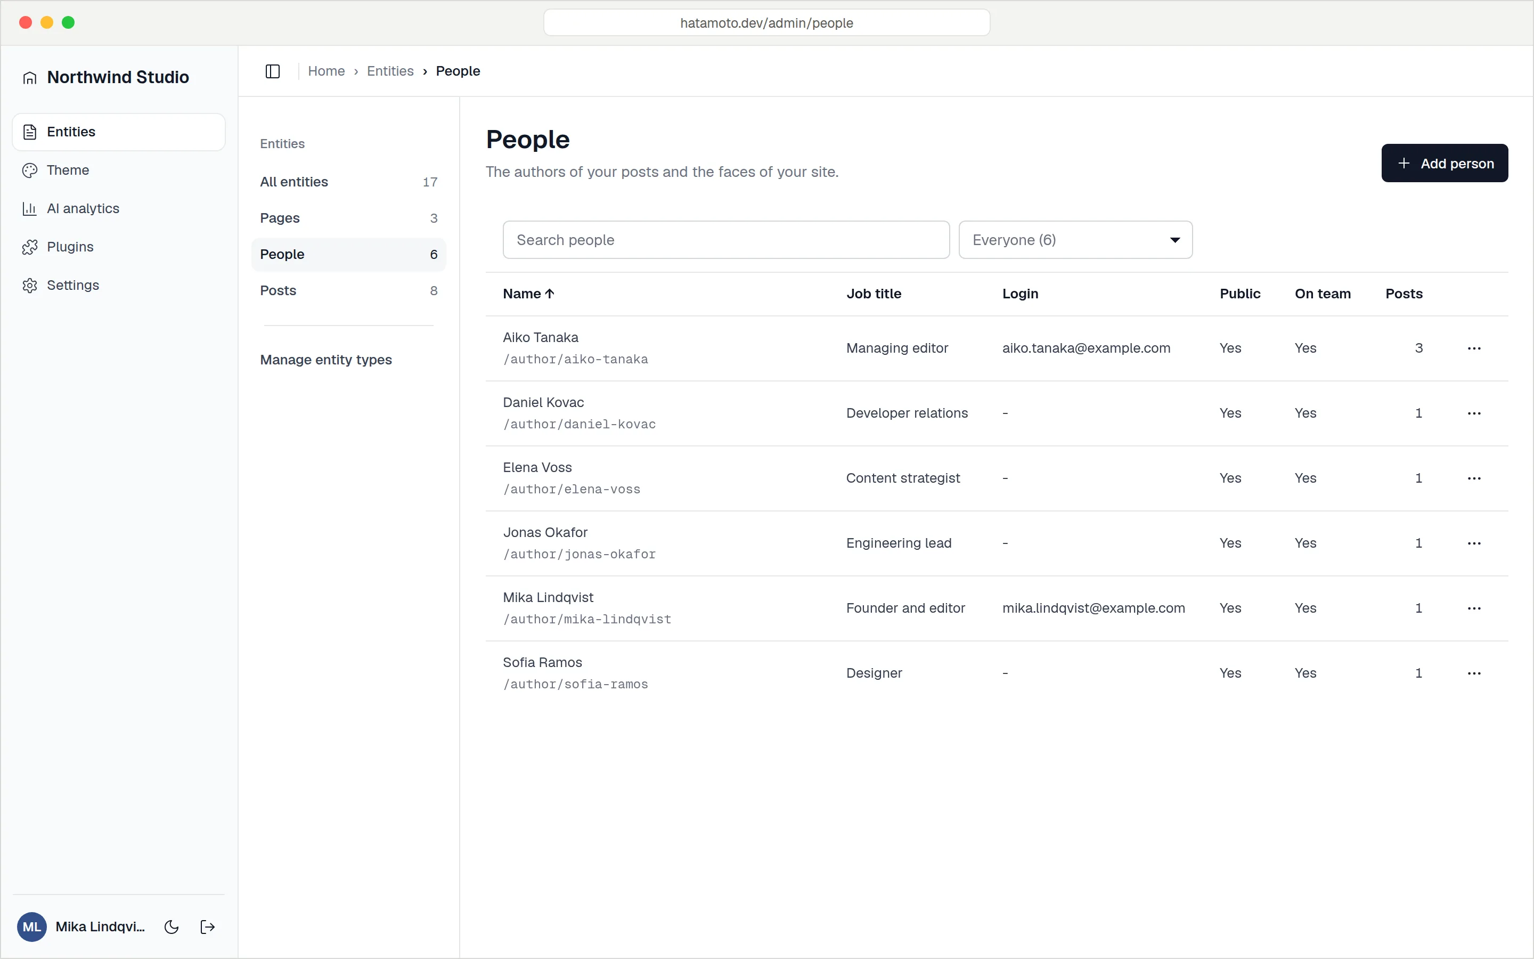
Task: Expand the Everyone (6) filter dropdown
Action: tap(1075, 240)
